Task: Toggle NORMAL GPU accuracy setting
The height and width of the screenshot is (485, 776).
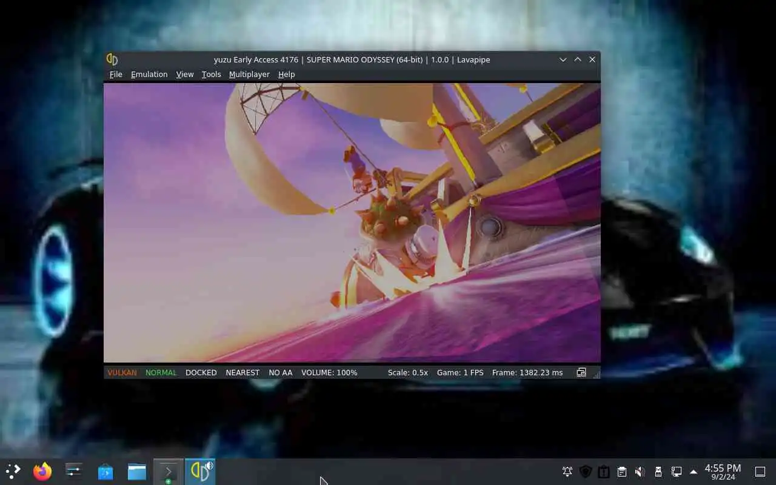Action: pos(161,372)
